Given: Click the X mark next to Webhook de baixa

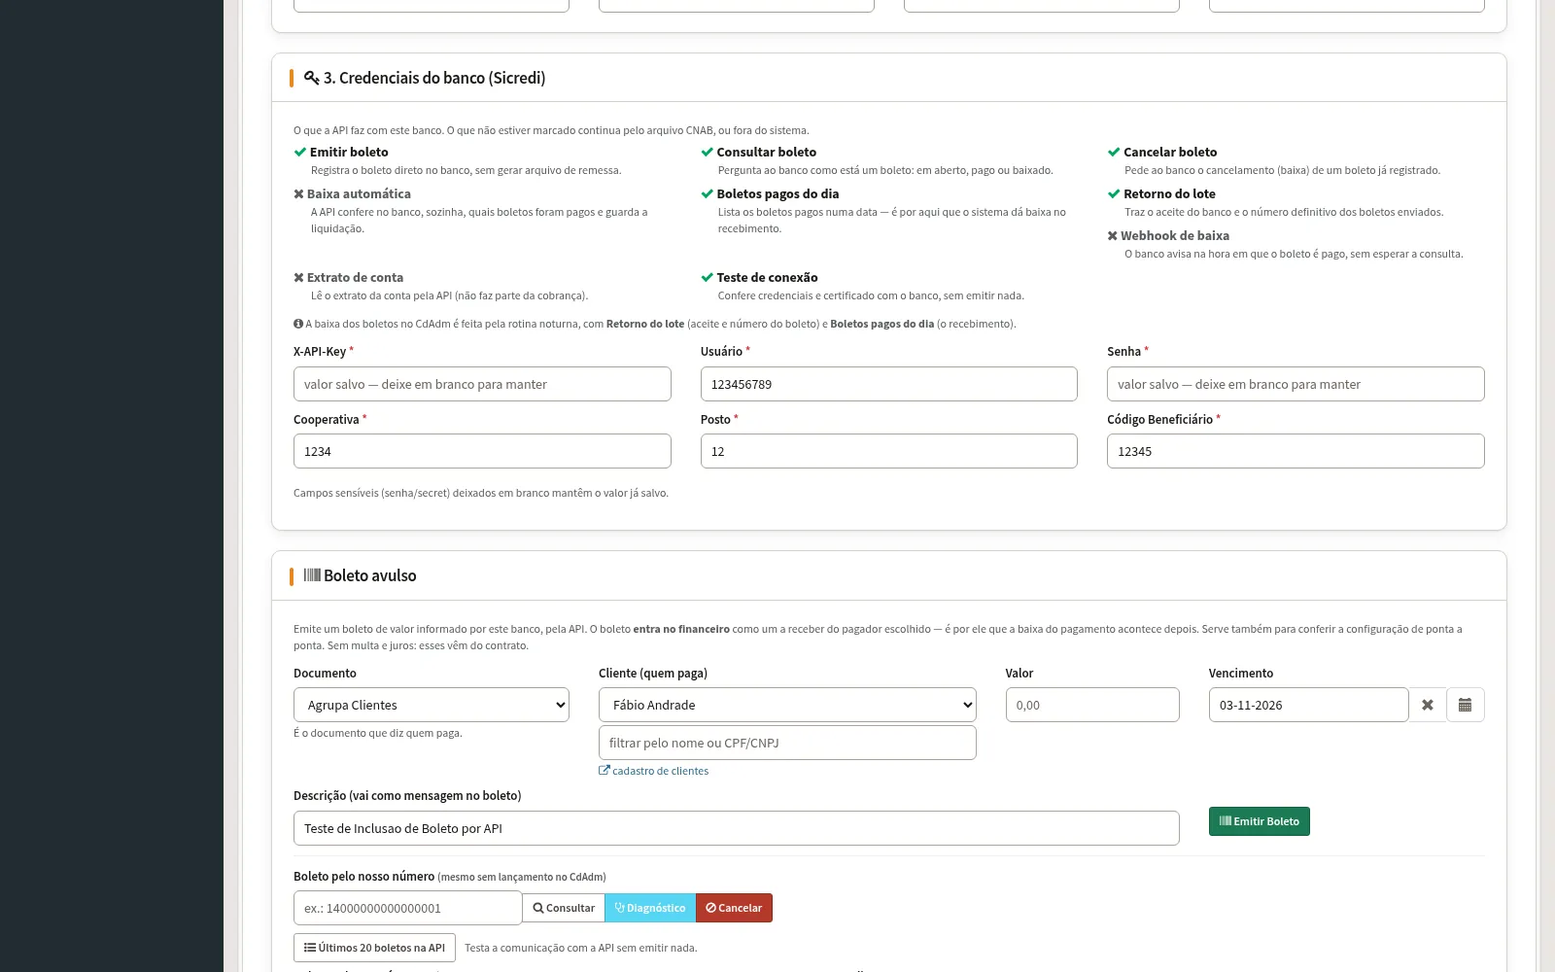Looking at the screenshot, I should (1113, 235).
